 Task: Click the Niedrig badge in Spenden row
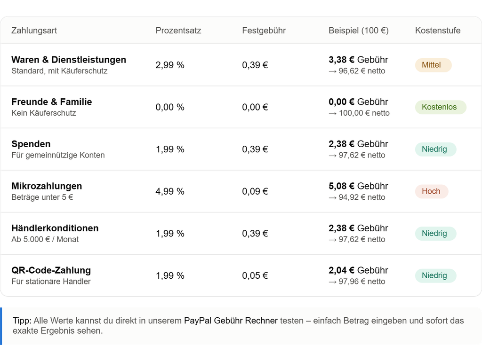click(x=435, y=149)
